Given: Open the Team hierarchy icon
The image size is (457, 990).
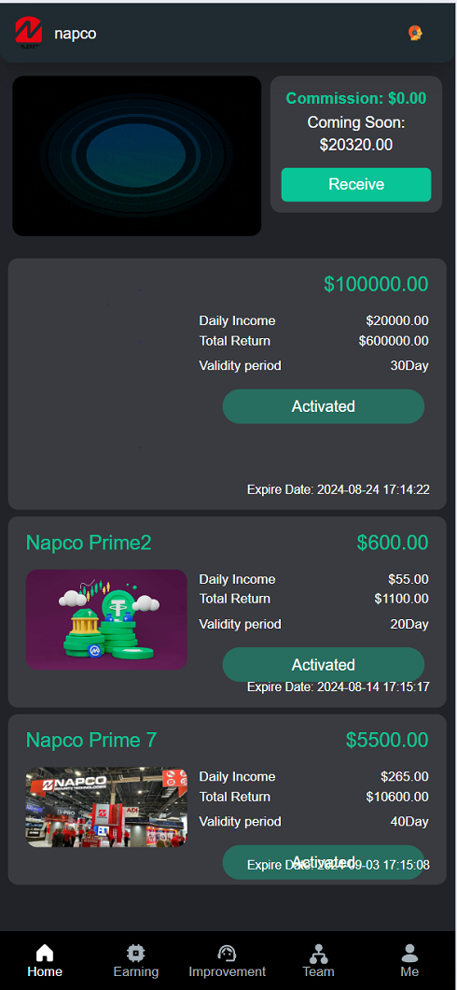Looking at the screenshot, I should (x=318, y=953).
